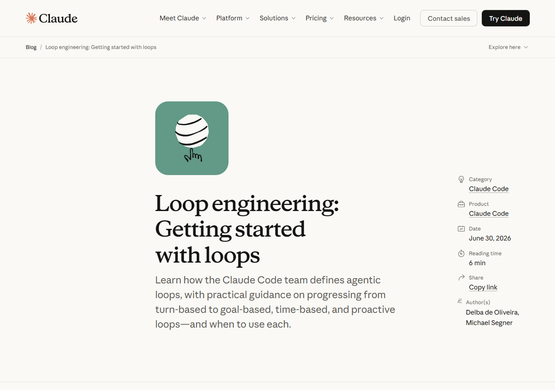Click the Copy link share option
Viewport: 555px width, 390px height.
pos(483,287)
